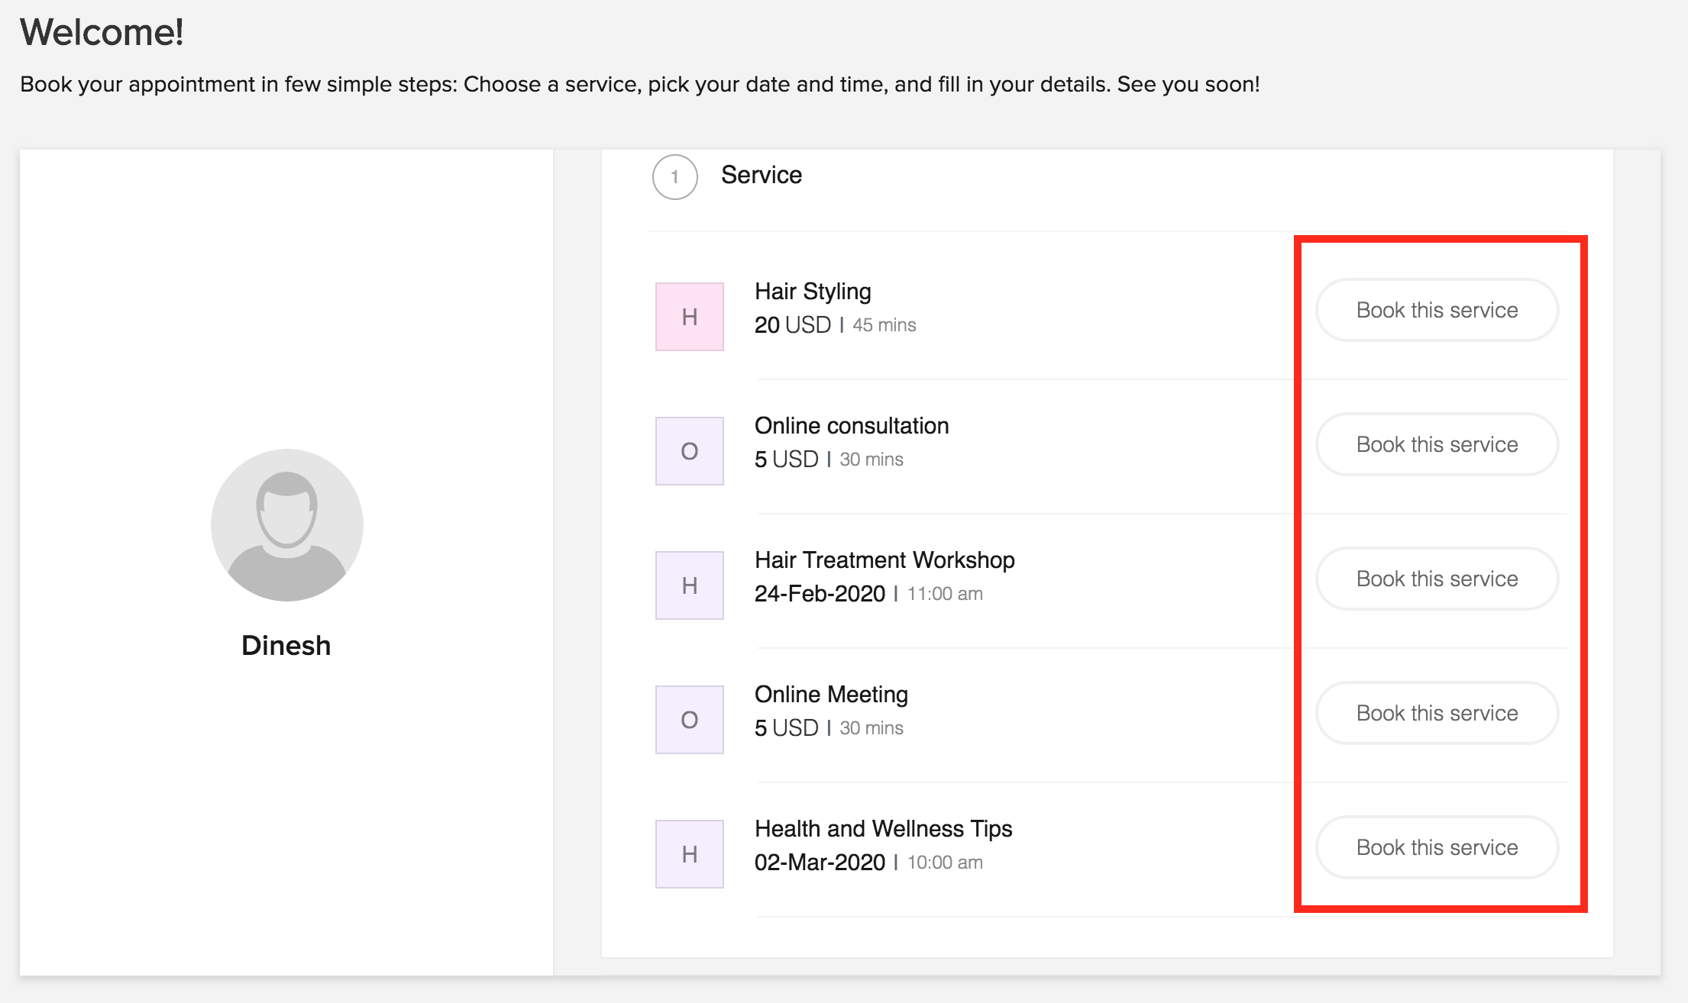Click the Hair Styling 'H' icon tile

click(x=689, y=317)
